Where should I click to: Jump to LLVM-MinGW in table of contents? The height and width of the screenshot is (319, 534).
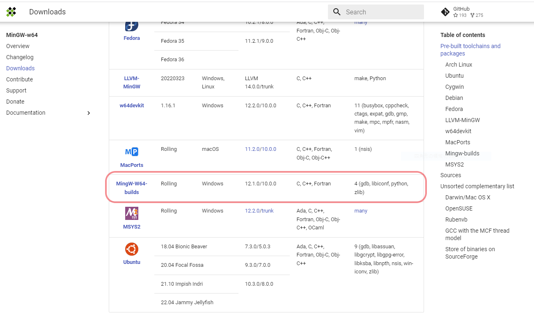tap(463, 120)
